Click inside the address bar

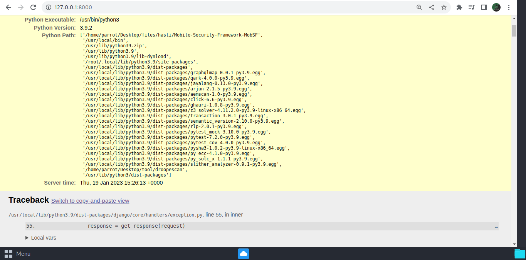point(154,7)
